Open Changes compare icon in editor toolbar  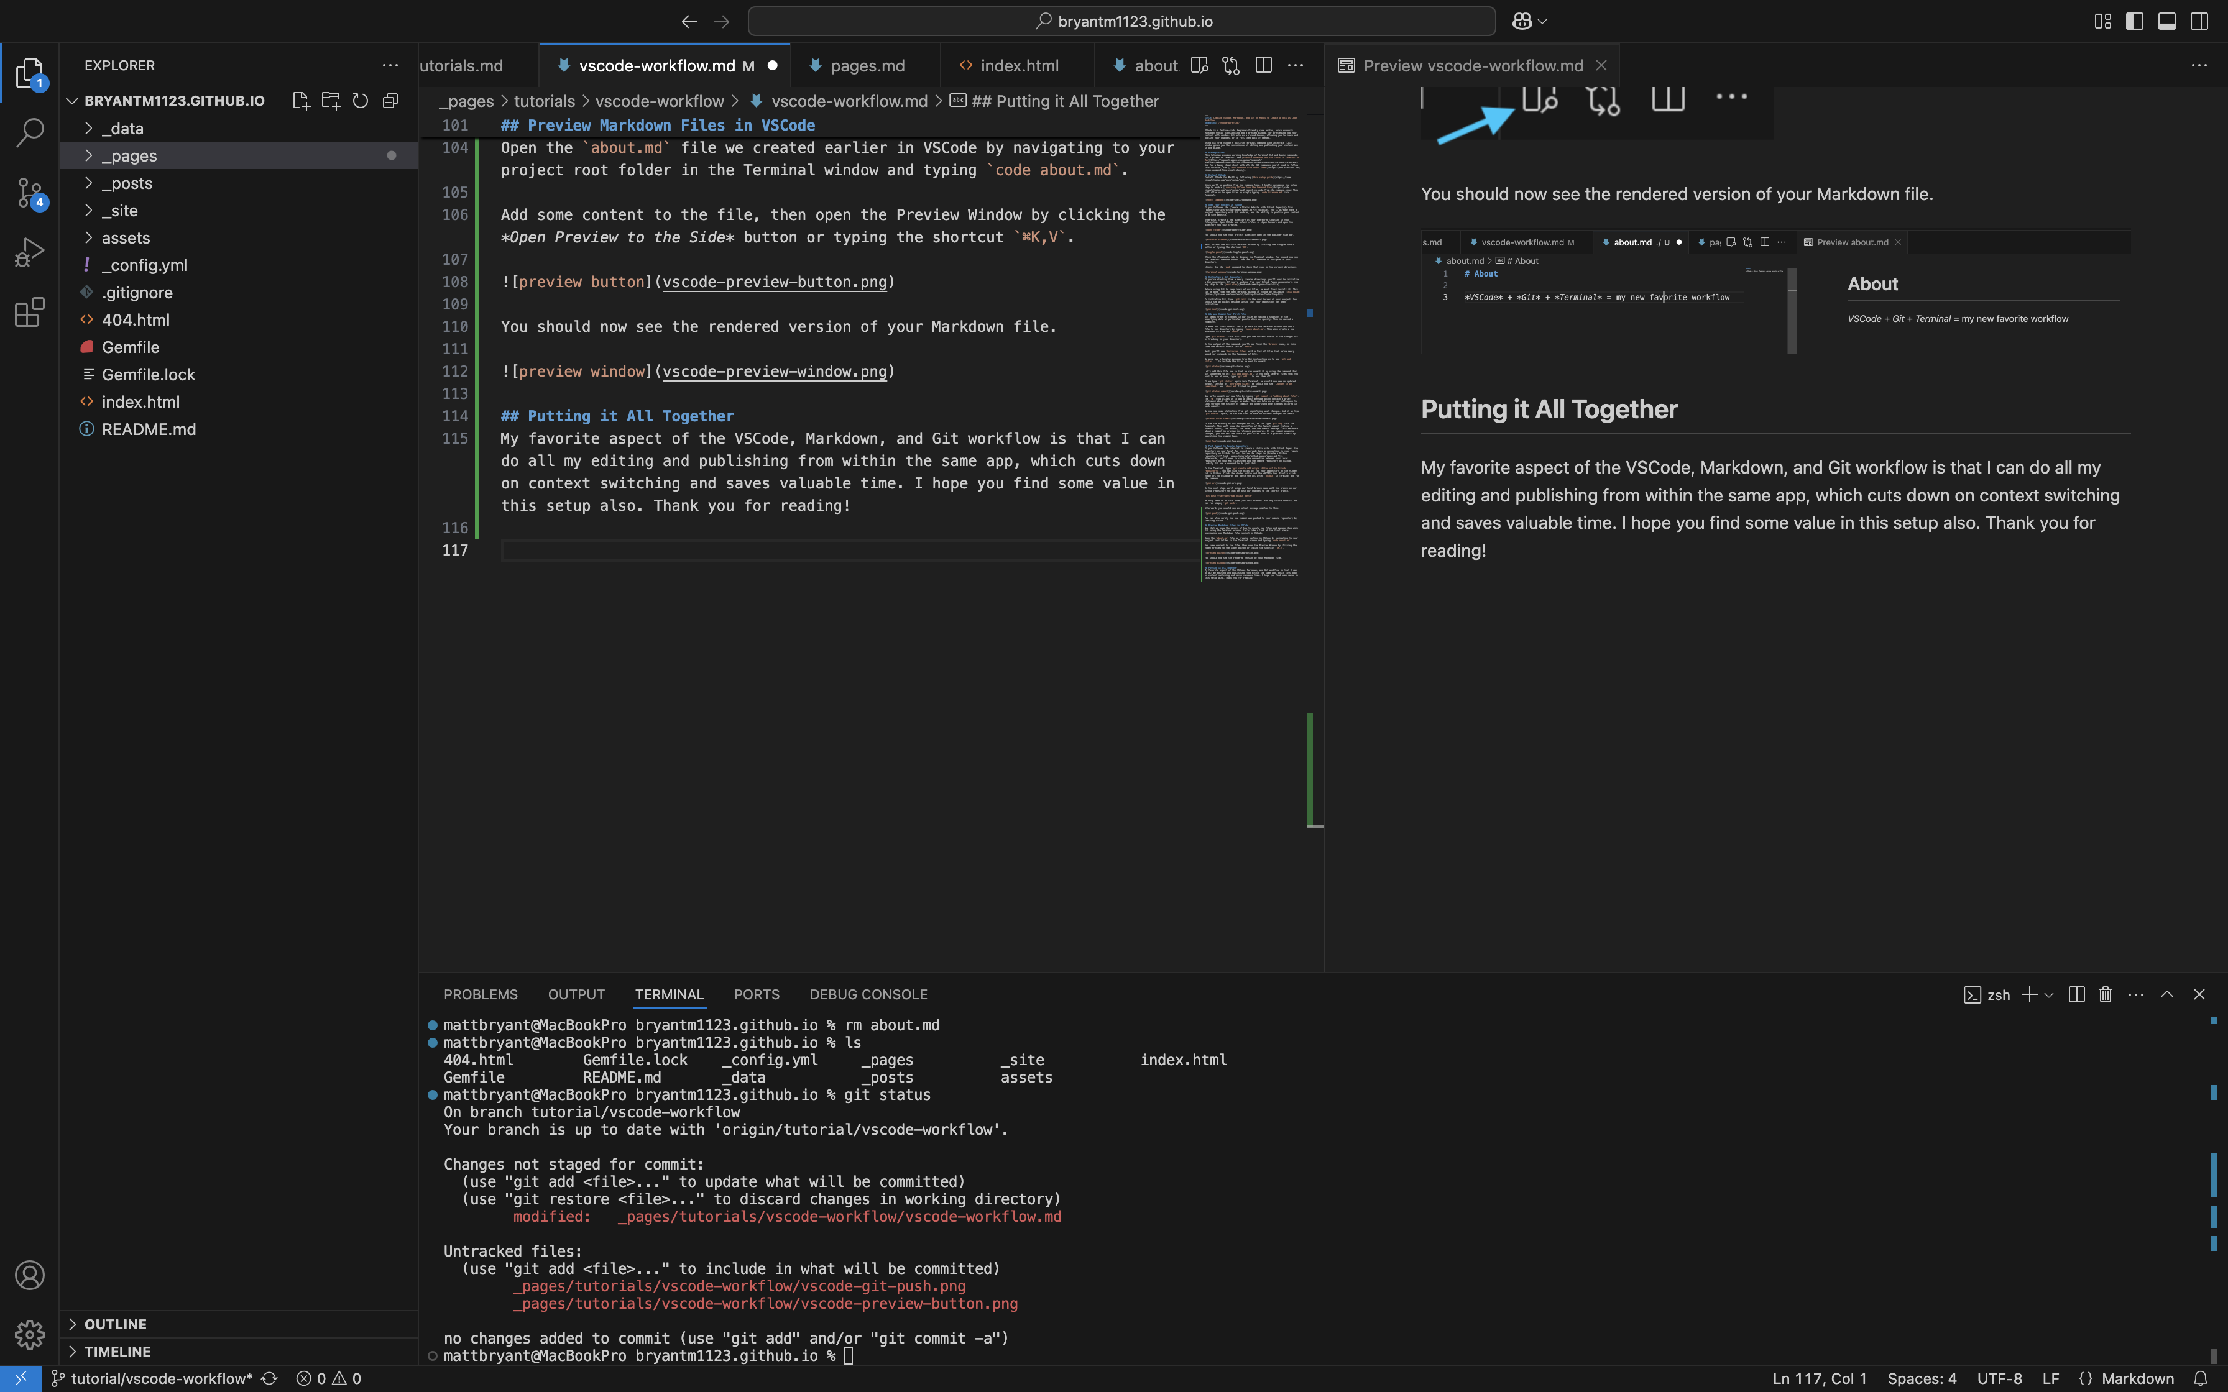1231,65
